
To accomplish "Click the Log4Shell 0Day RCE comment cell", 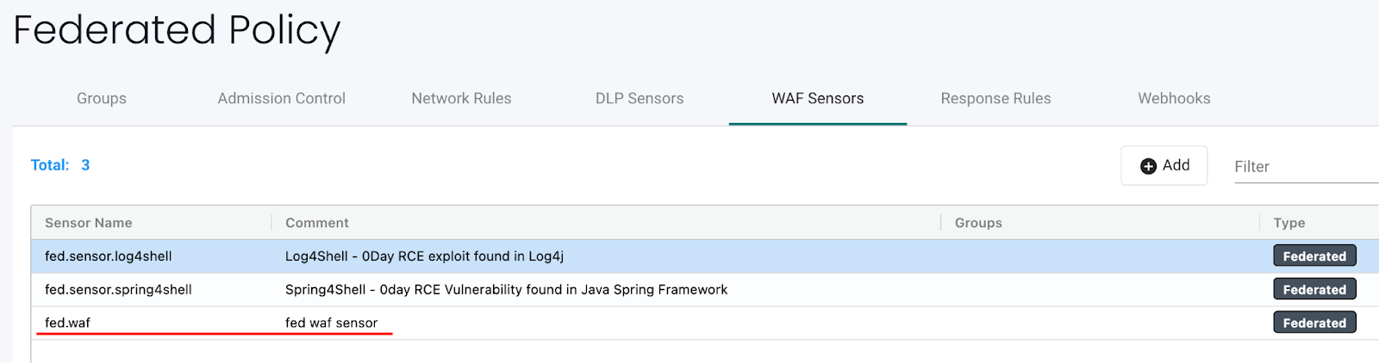I will pyautogui.click(x=424, y=256).
